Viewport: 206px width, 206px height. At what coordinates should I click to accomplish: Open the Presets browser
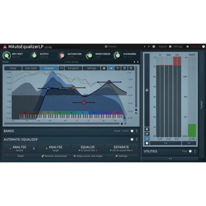pyautogui.click(x=111, y=46)
